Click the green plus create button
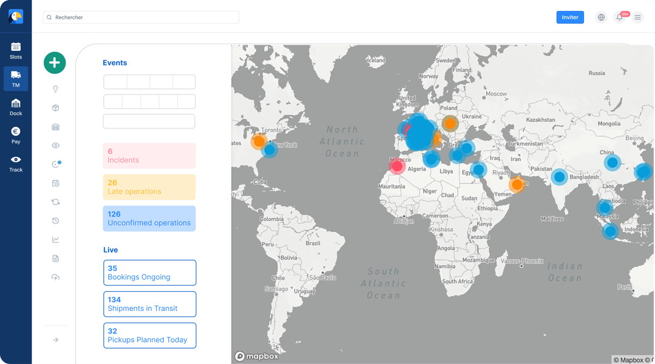 [x=55, y=63]
